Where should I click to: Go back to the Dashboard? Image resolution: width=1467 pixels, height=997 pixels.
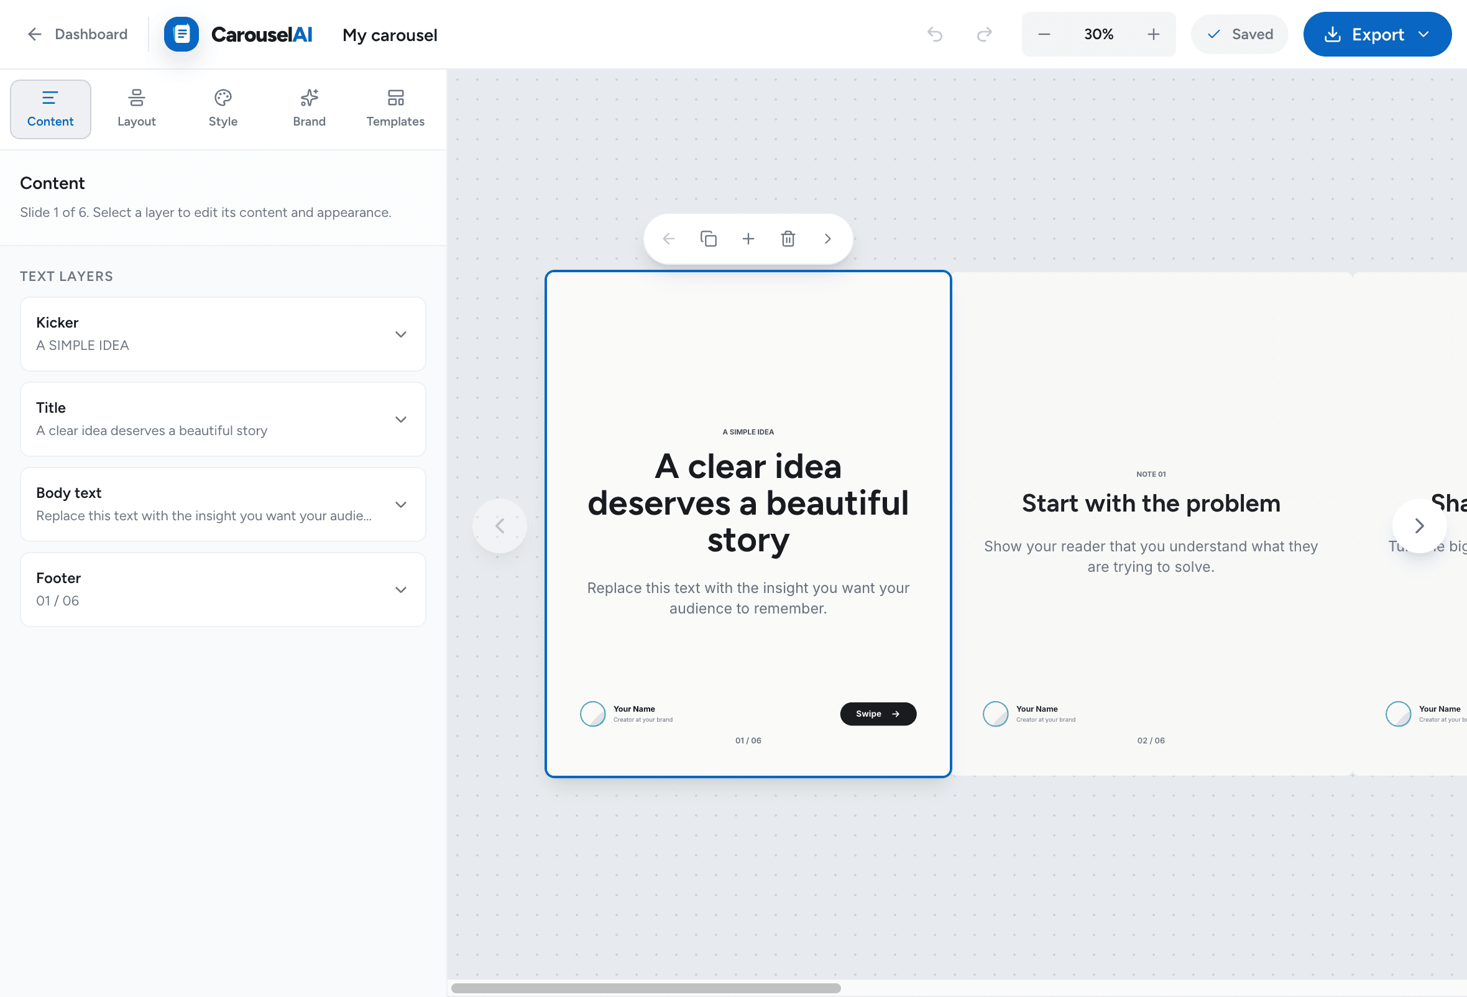(77, 34)
